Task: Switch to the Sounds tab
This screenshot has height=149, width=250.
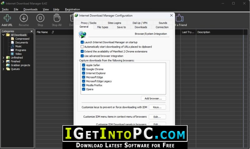Action: (x=163, y=23)
